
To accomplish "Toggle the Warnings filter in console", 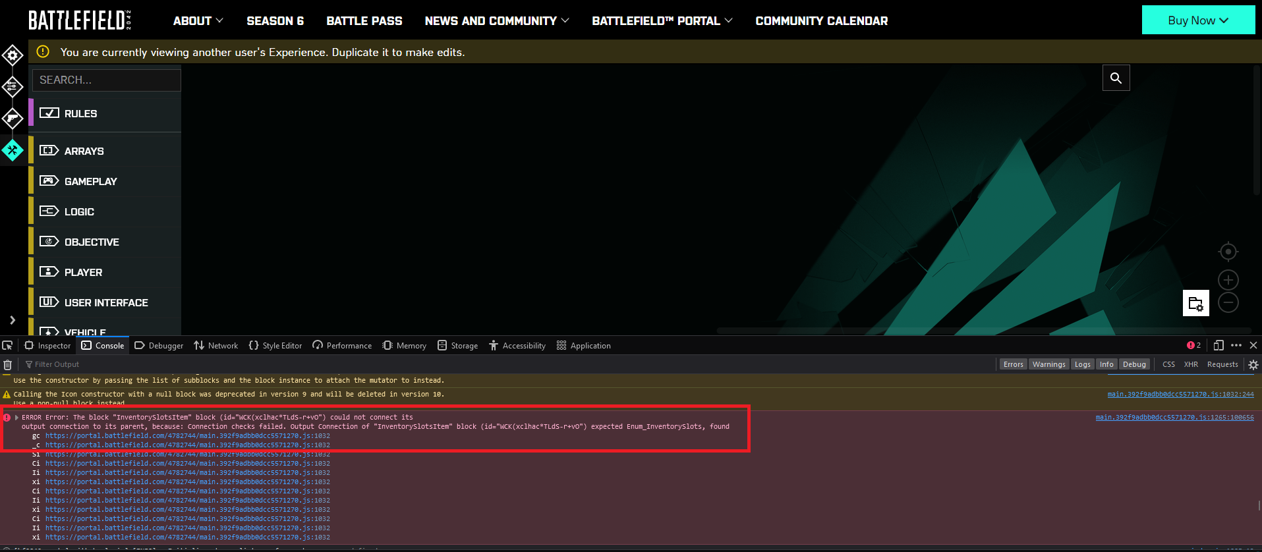I will click(x=1048, y=364).
